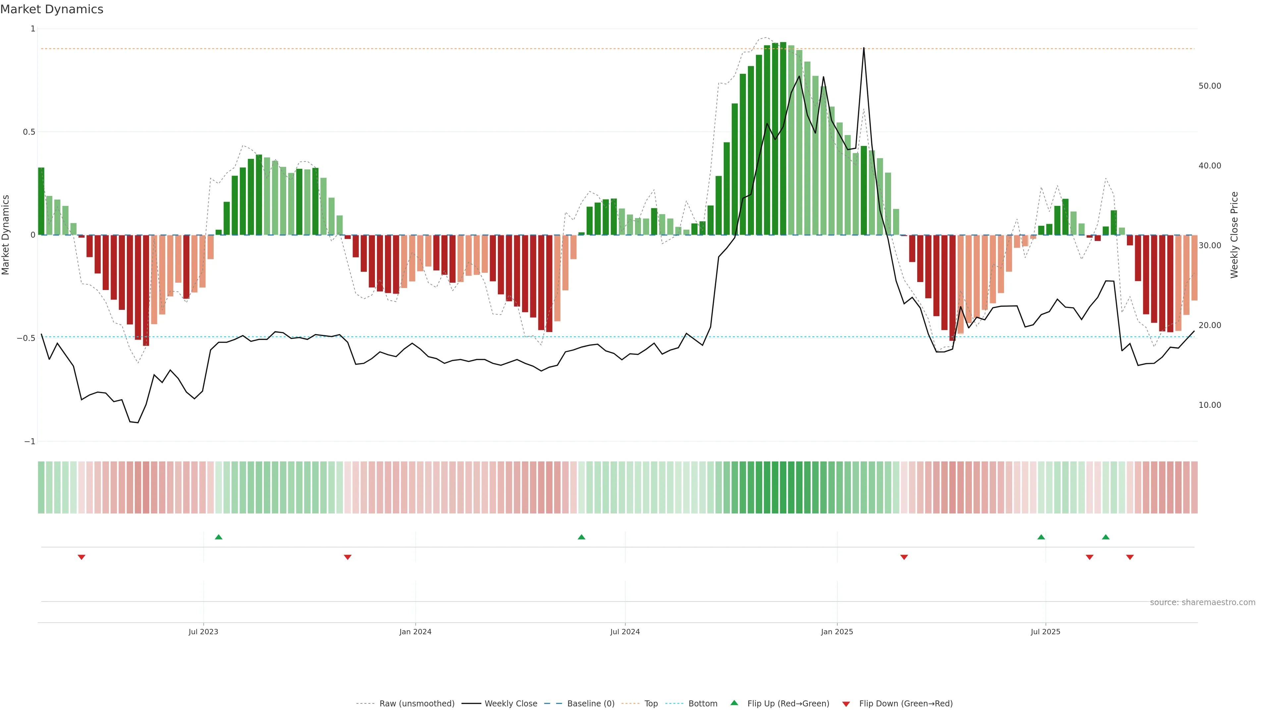This screenshot has width=1272, height=715.
Task: Click the Jul 2024 x-axis label
Action: tap(625, 632)
